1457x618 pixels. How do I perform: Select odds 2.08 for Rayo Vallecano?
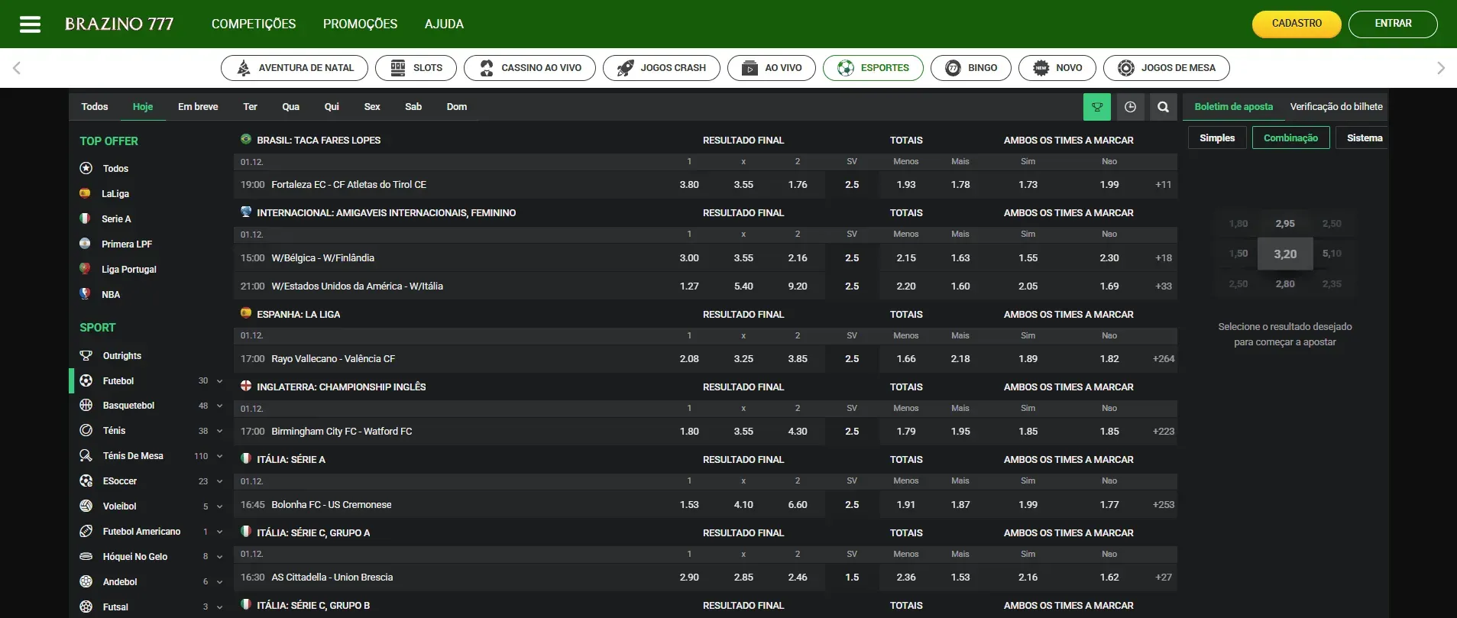(688, 359)
